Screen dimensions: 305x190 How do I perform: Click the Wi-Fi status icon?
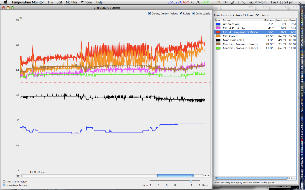(x=244, y=2)
